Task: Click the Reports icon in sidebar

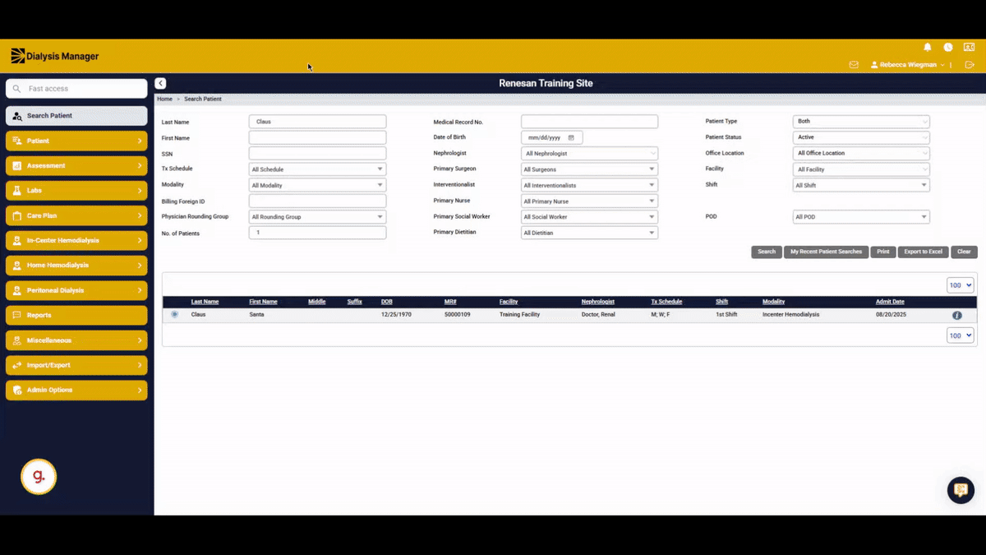Action: coord(17,315)
